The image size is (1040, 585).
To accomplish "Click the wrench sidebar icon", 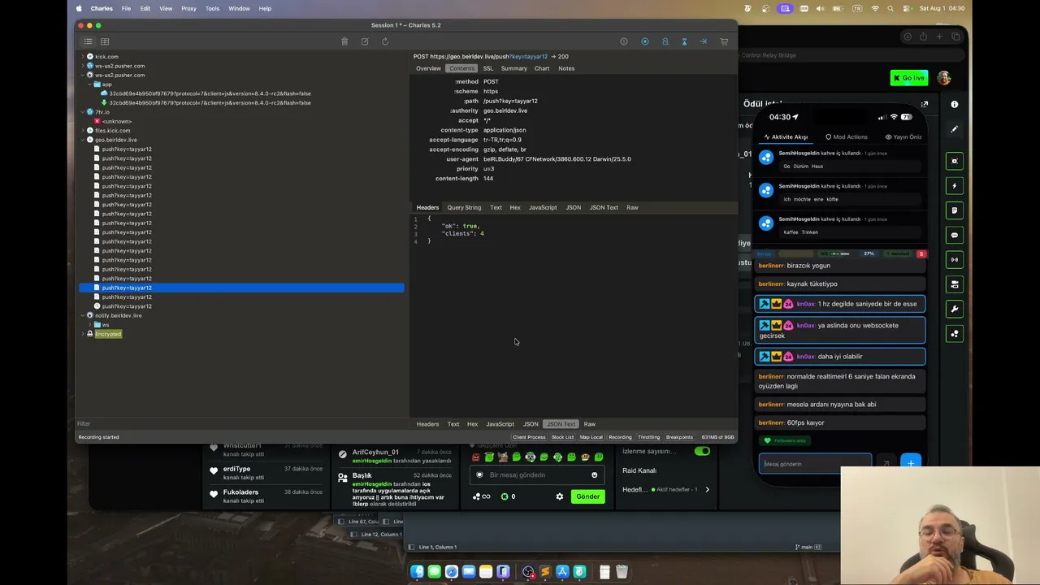I will click(x=955, y=309).
